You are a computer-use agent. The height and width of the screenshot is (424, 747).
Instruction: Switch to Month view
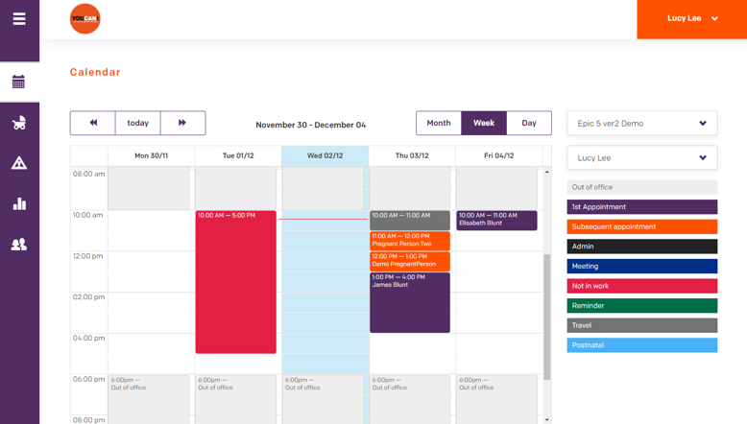[439, 123]
